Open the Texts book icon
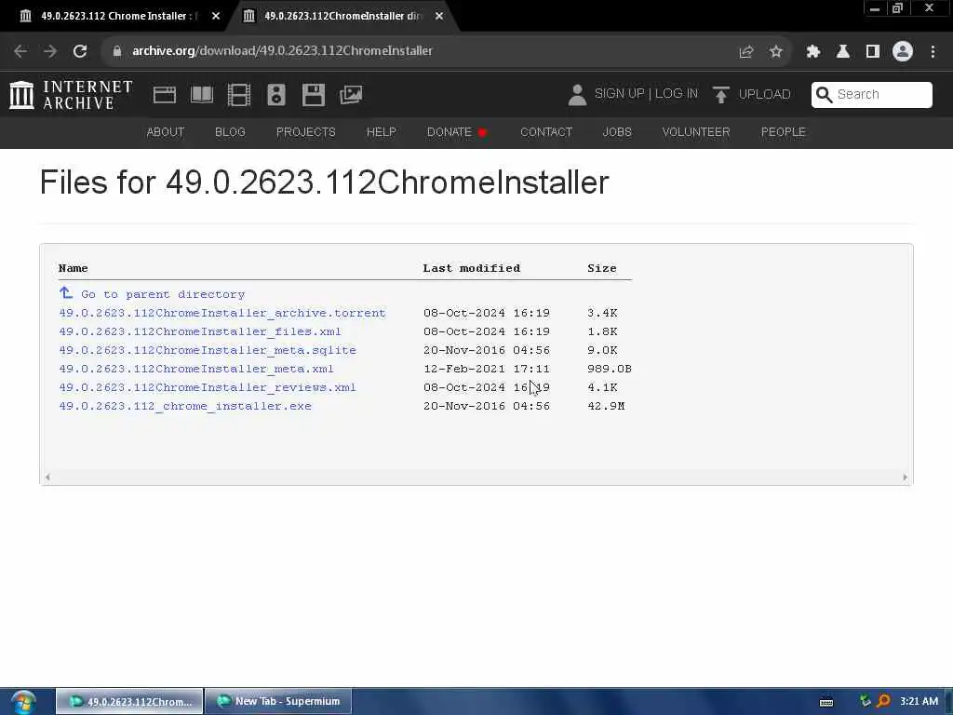Screen dimensions: 953x715 point(202,95)
